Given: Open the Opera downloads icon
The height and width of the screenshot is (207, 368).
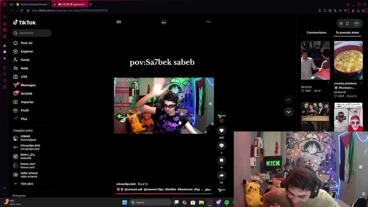Looking at the screenshot, I should click(x=358, y=11).
